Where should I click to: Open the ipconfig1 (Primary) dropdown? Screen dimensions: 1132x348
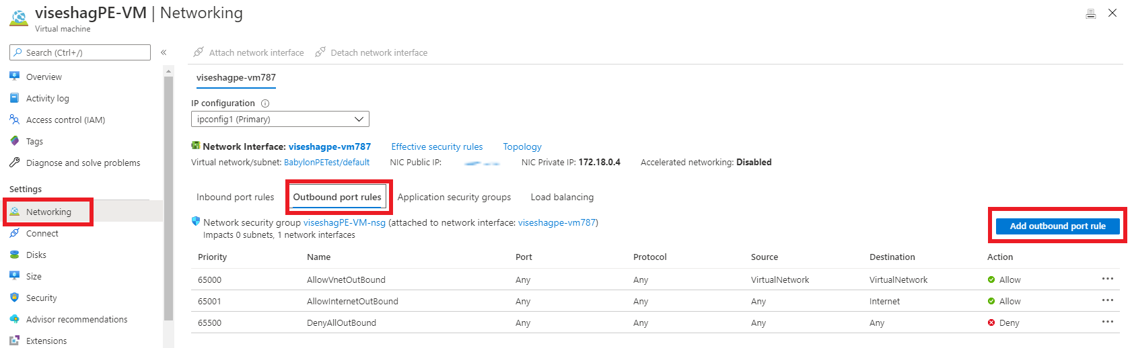pos(280,119)
